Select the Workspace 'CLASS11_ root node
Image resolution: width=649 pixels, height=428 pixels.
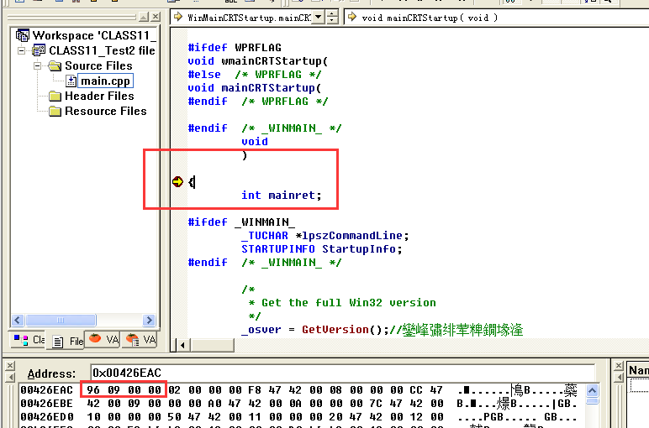pos(94,35)
